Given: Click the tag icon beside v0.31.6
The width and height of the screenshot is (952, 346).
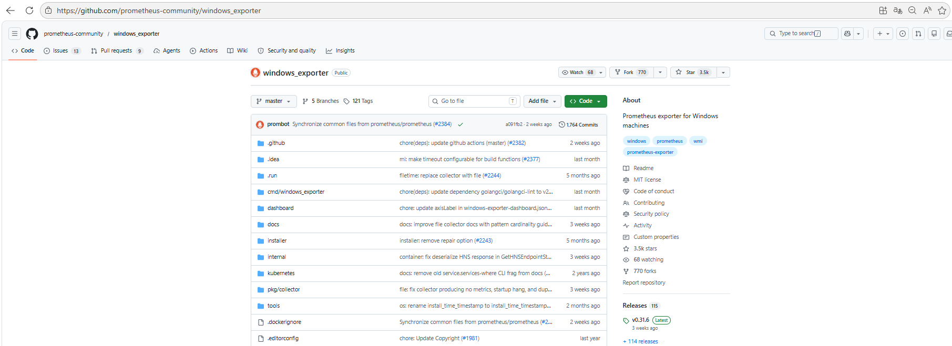Looking at the screenshot, I should [626, 320].
